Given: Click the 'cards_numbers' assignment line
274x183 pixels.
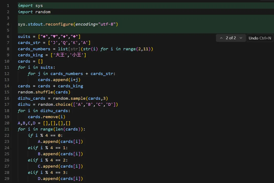Looking at the screenshot, I should [x=85, y=49].
